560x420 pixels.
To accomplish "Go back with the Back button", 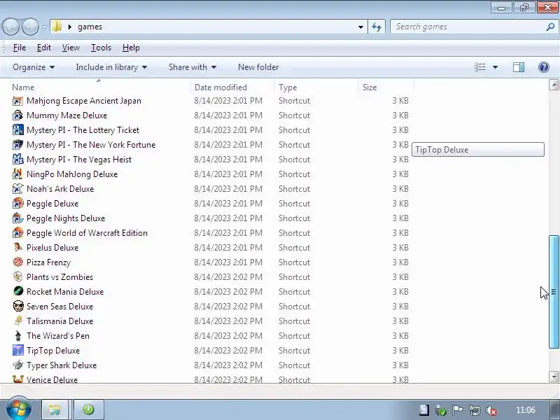I will (11, 27).
